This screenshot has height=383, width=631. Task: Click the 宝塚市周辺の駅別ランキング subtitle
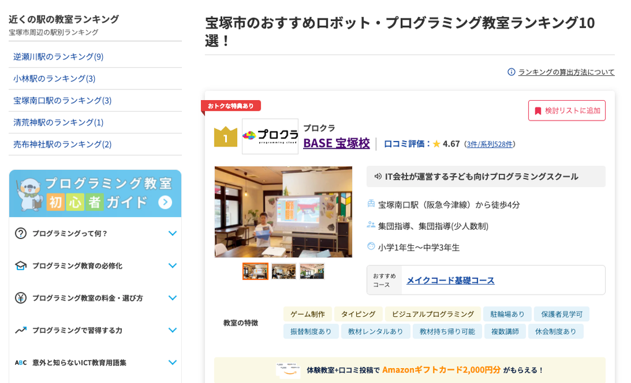click(x=54, y=32)
